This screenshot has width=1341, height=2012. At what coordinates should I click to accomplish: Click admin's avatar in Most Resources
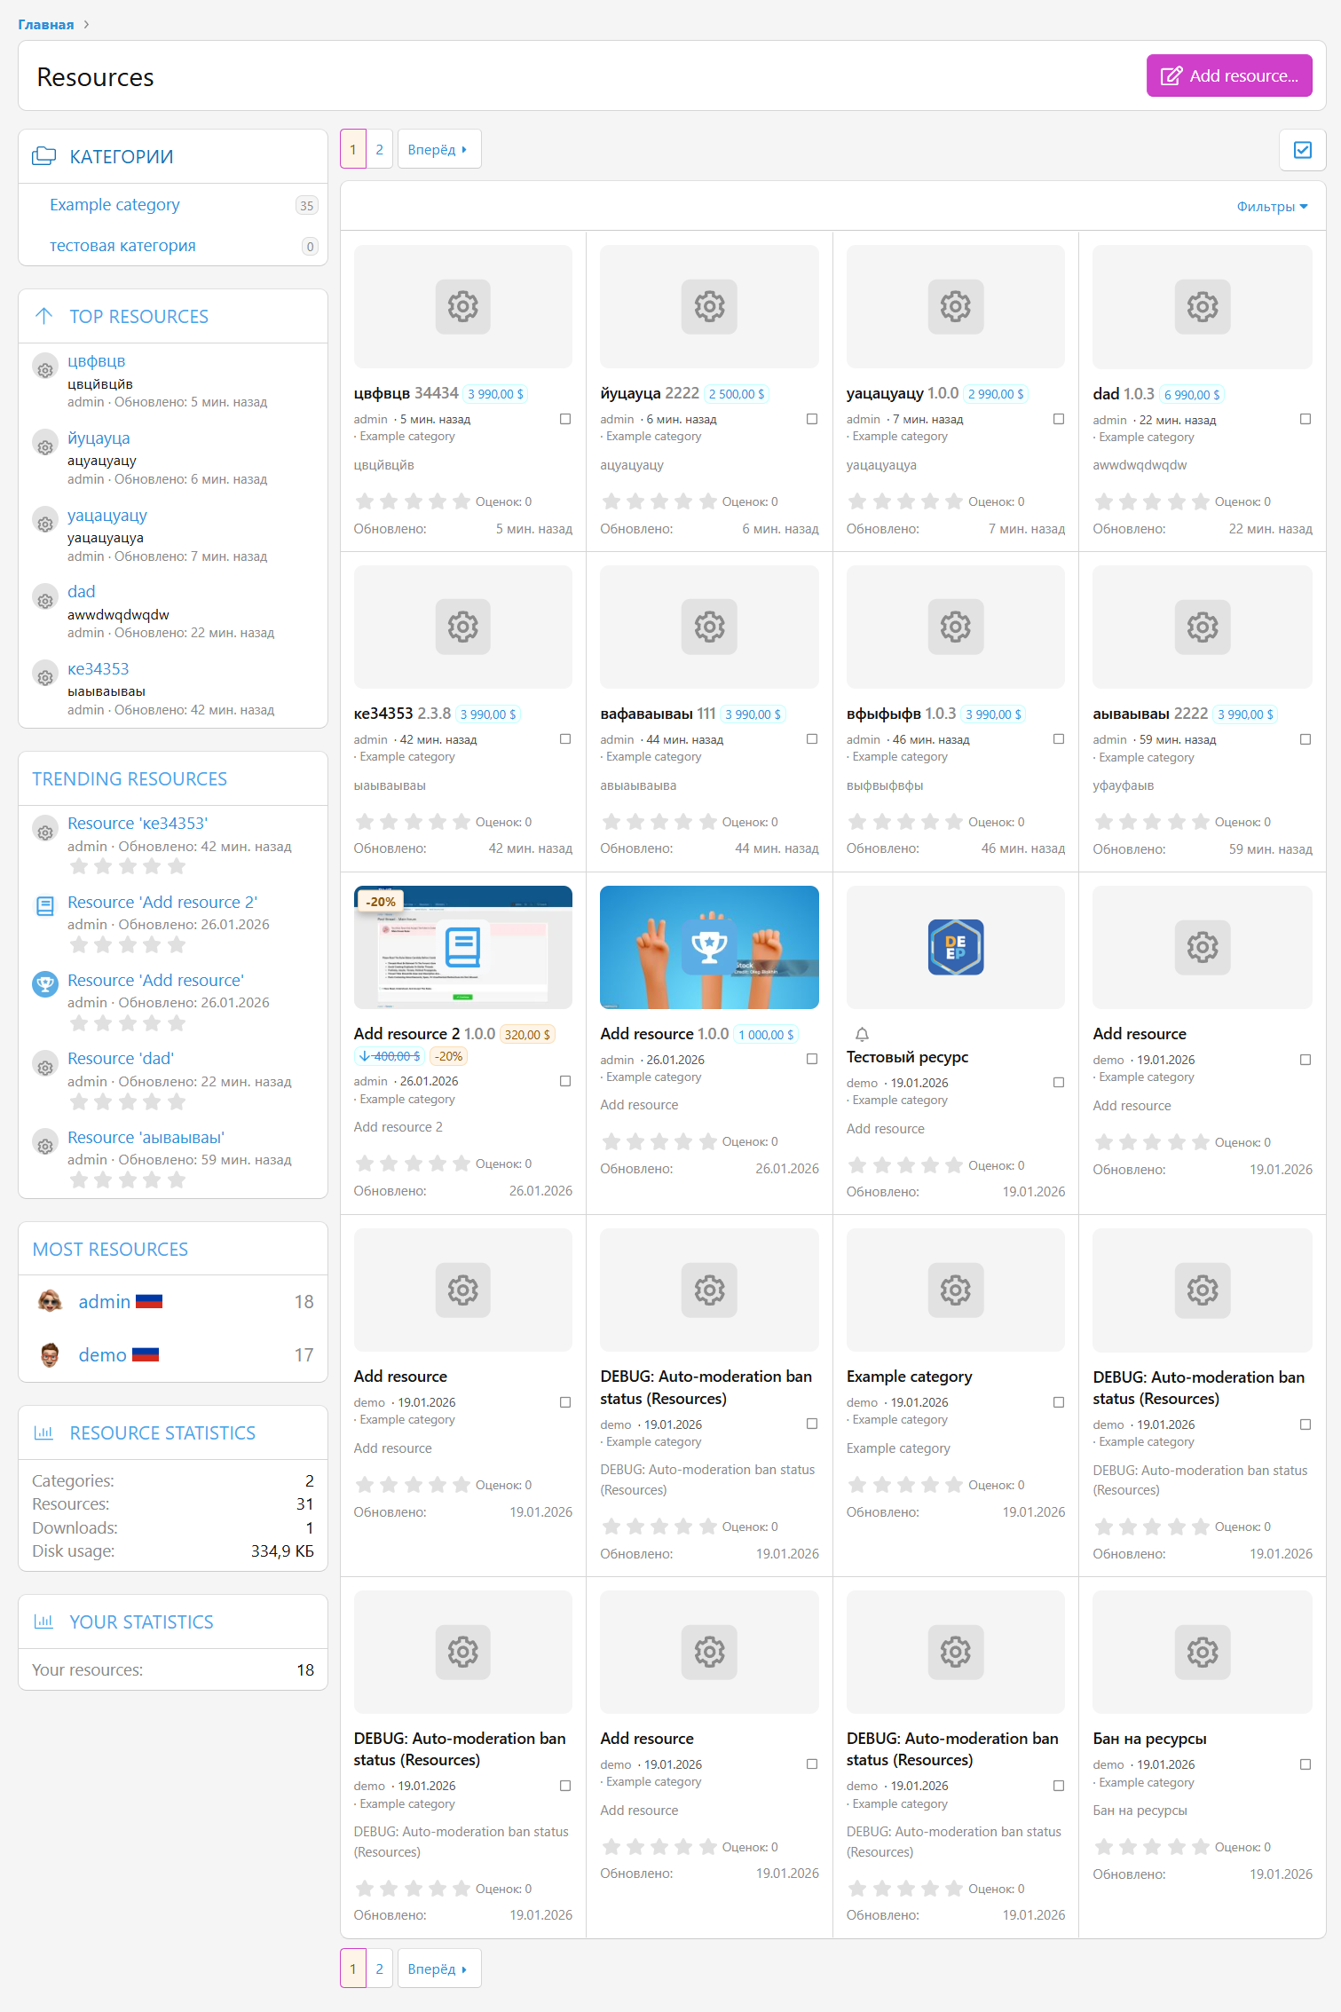tap(50, 1301)
